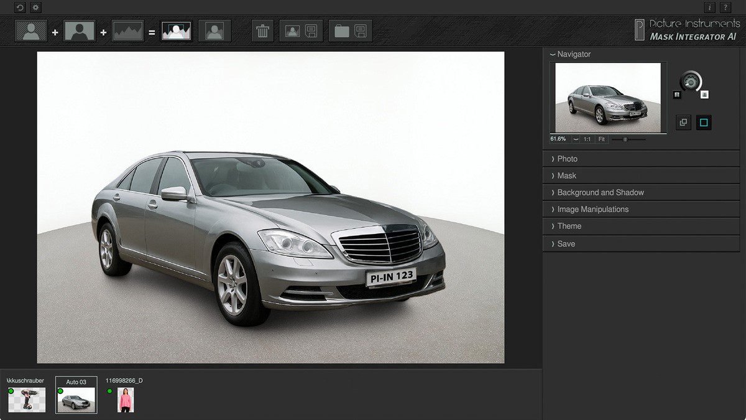
Task: Click the reset undo arrow icon
Action: [x=20, y=7]
